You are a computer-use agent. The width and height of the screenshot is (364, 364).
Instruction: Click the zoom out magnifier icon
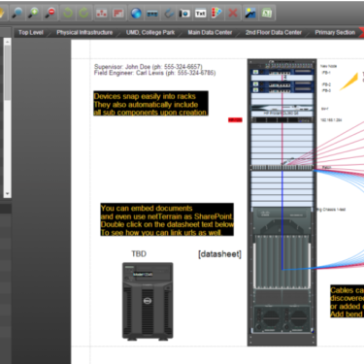[50, 13]
